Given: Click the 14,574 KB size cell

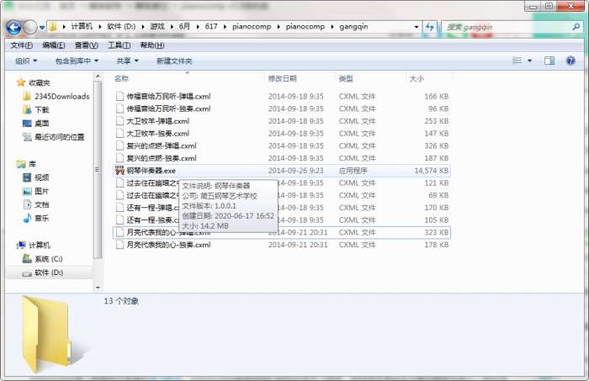Looking at the screenshot, I should coord(431,171).
